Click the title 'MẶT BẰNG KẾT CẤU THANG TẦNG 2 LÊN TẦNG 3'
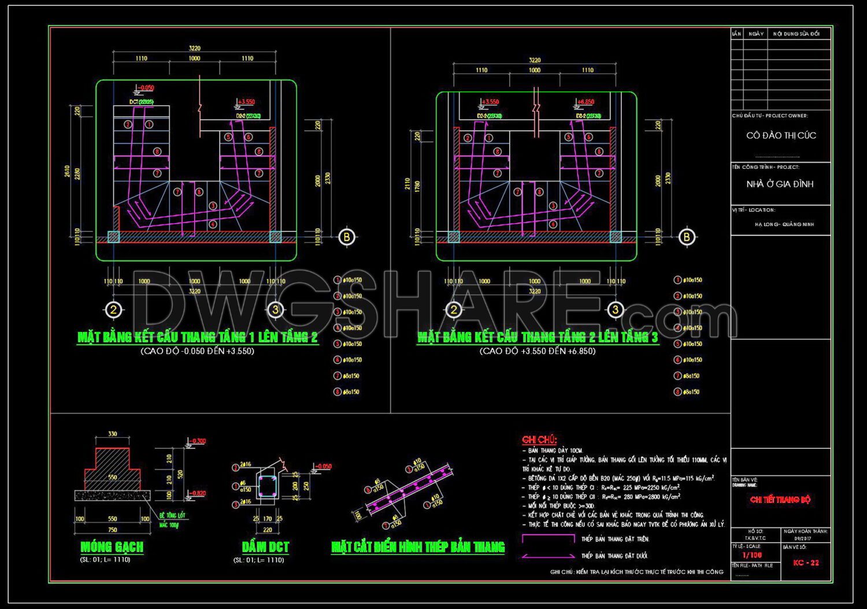 (538, 337)
